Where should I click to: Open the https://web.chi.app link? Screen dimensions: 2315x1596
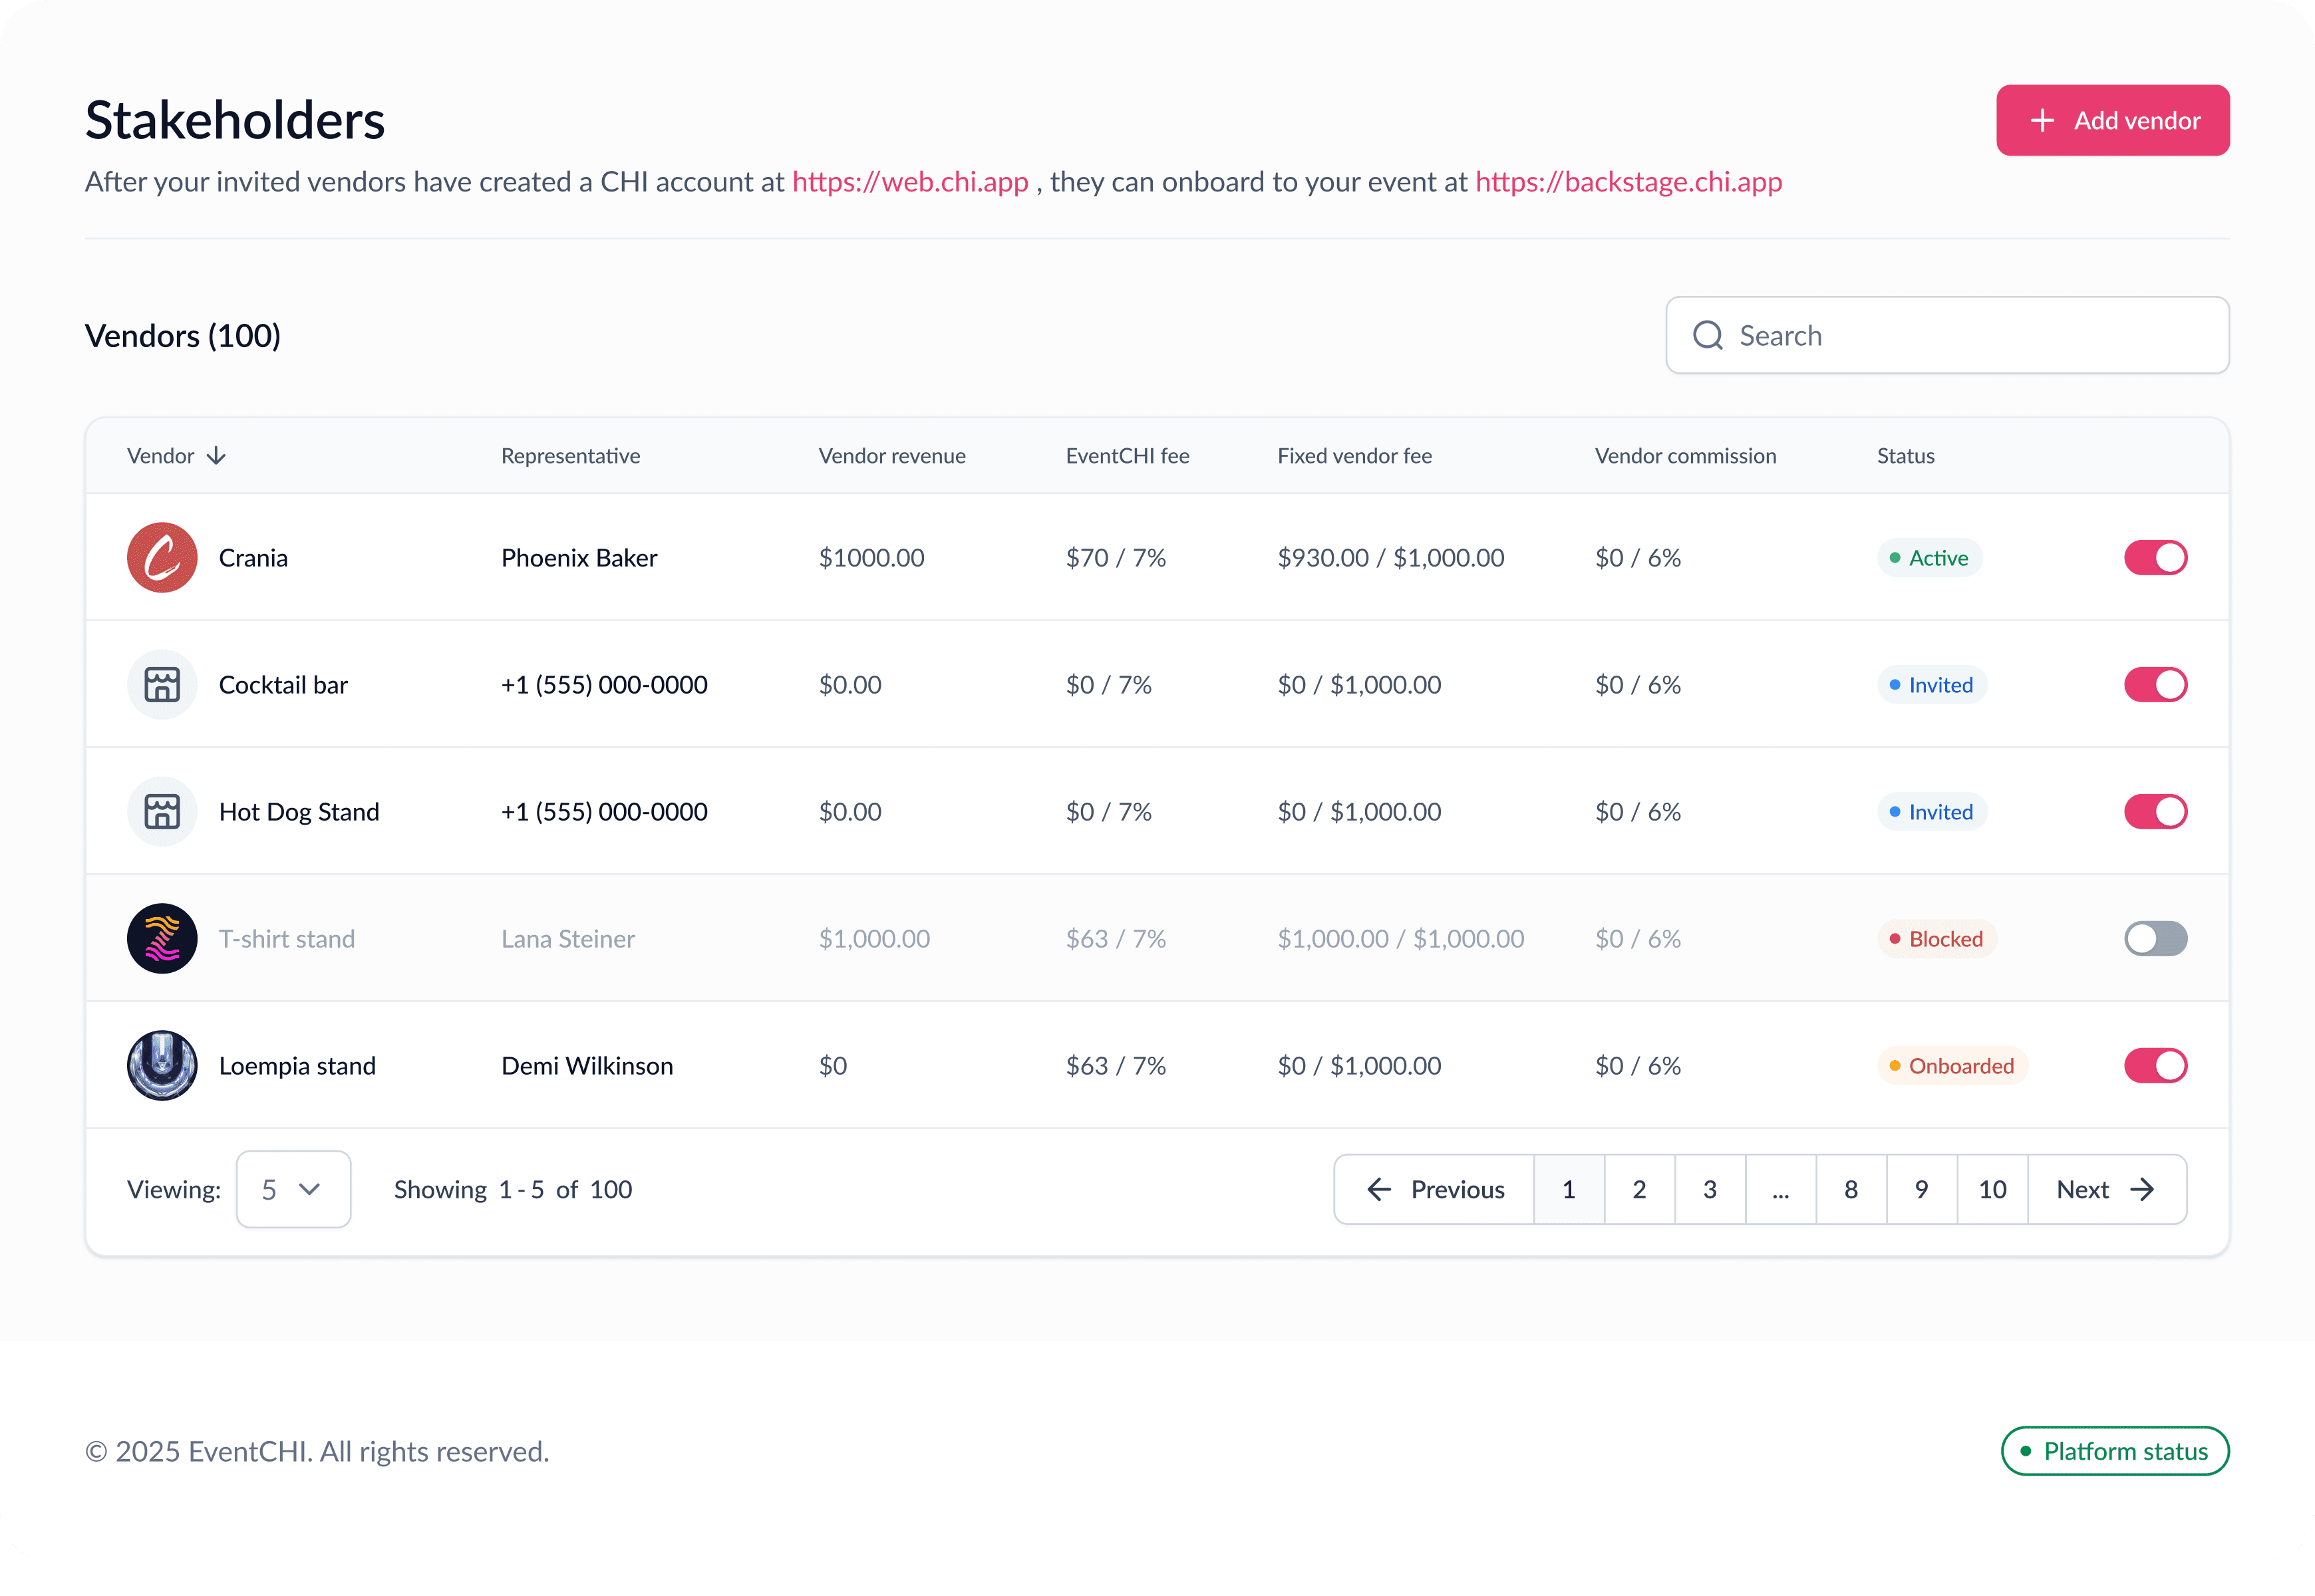[x=909, y=182]
